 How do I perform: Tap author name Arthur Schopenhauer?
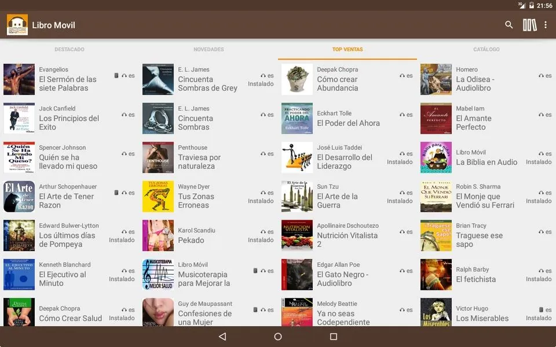coord(68,187)
